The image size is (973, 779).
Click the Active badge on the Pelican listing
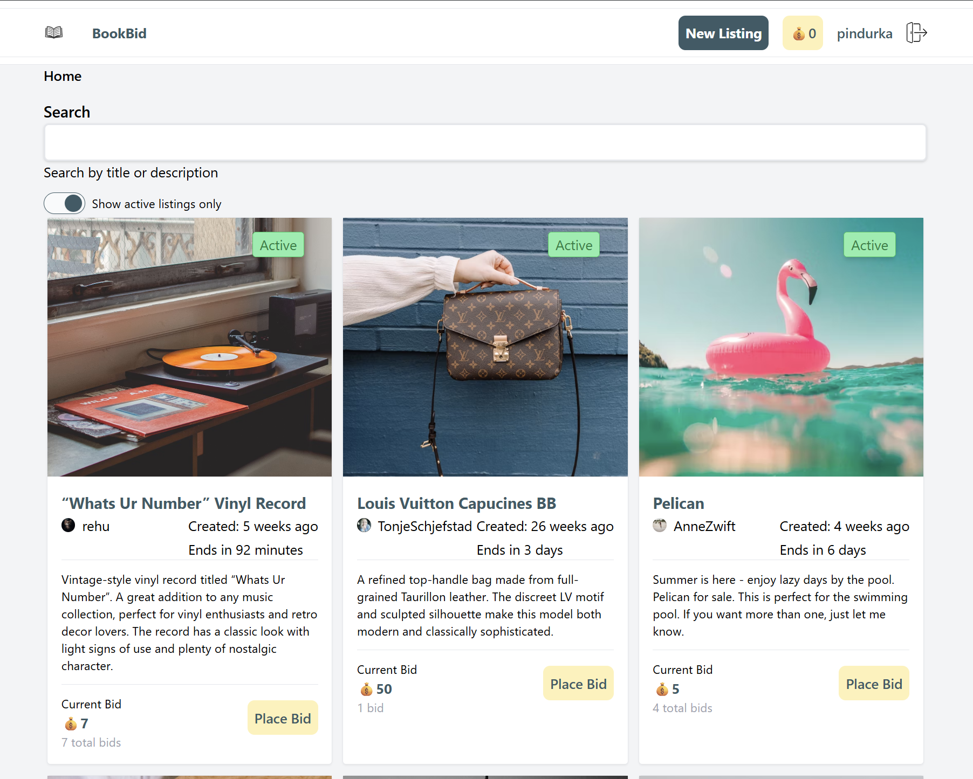pyautogui.click(x=869, y=245)
